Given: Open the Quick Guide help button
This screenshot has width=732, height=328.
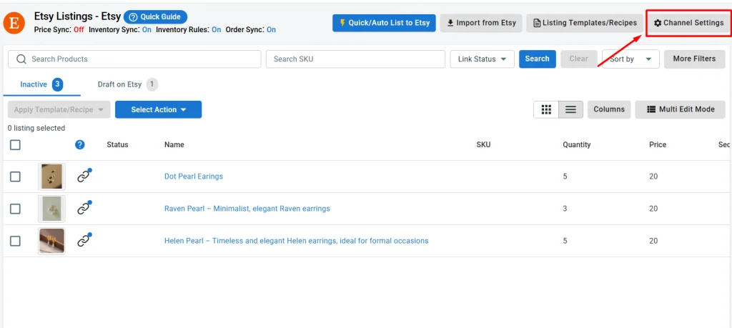Looking at the screenshot, I should 155,17.
